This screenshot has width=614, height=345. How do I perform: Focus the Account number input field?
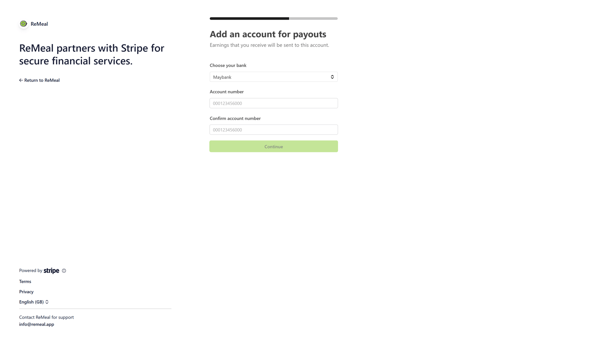273,103
